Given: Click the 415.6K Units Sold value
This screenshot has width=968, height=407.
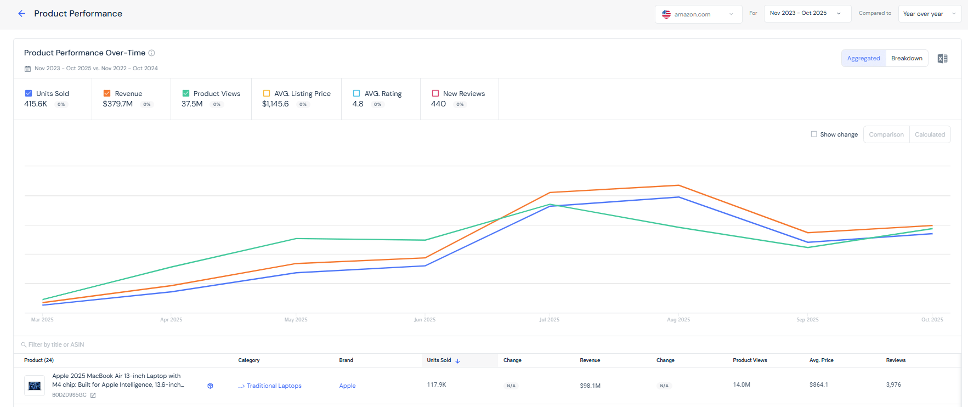Looking at the screenshot, I should click(36, 104).
